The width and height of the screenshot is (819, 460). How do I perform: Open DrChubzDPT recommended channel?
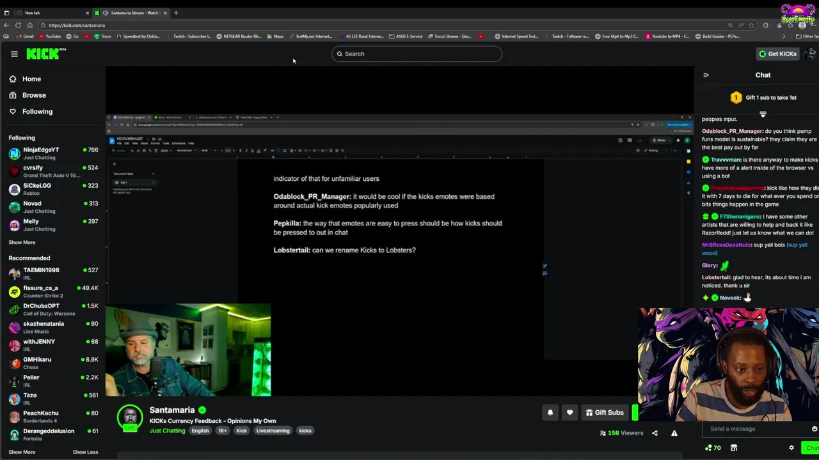(53, 309)
